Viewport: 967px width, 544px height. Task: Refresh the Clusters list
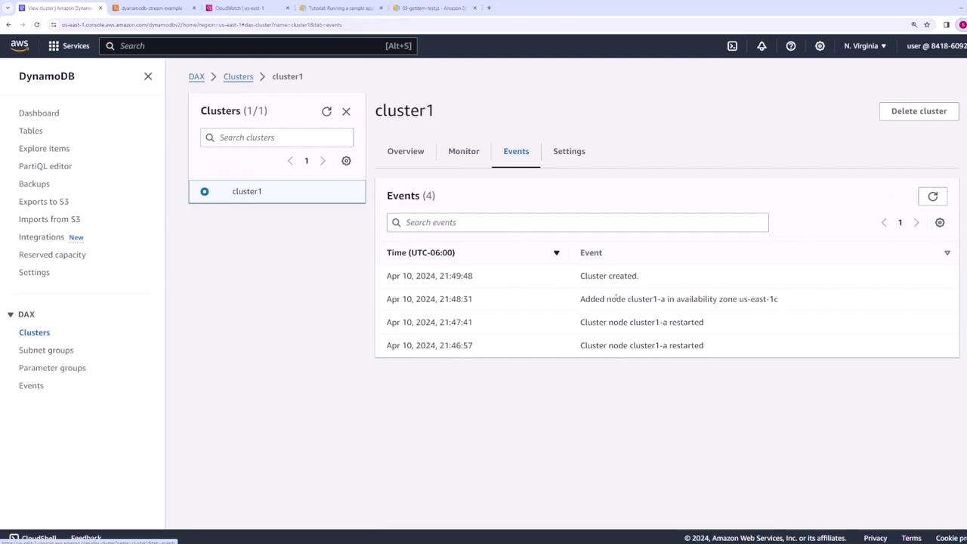pos(326,111)
